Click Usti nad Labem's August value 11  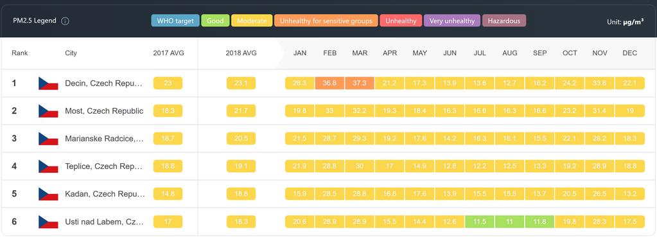(x=510, y=222)
